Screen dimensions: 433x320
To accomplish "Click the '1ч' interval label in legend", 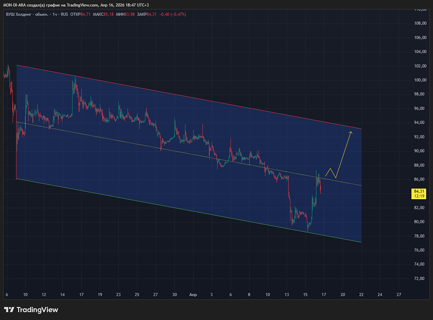I will [55, 14].
